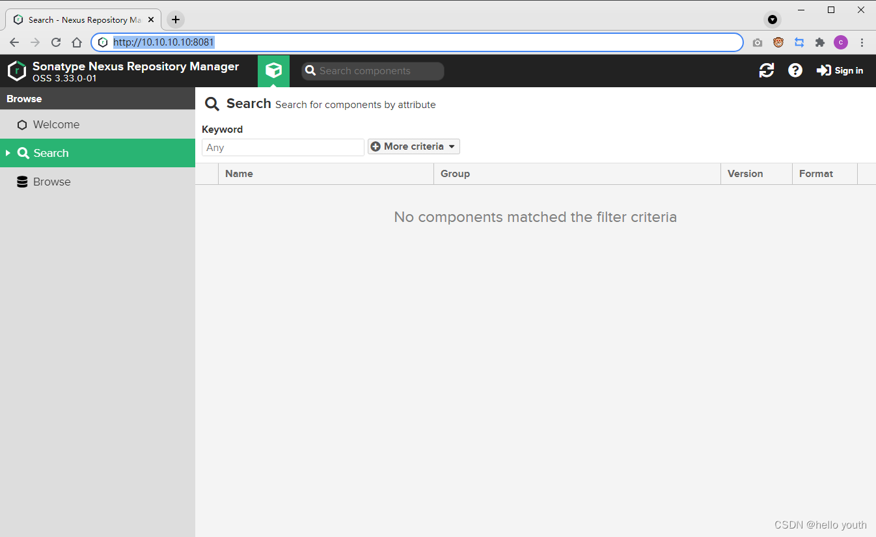Viewport: 876px width, 537px height.
Task: Click the Welcome hexagon icon
Action: coord(22,124)
